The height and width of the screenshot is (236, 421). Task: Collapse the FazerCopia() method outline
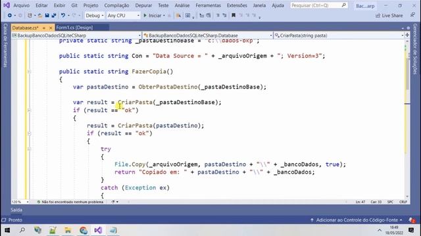click(29, 71)
